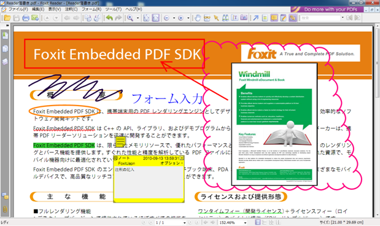
Task: Click the rotate pages left icon
Action: (88, 18)
